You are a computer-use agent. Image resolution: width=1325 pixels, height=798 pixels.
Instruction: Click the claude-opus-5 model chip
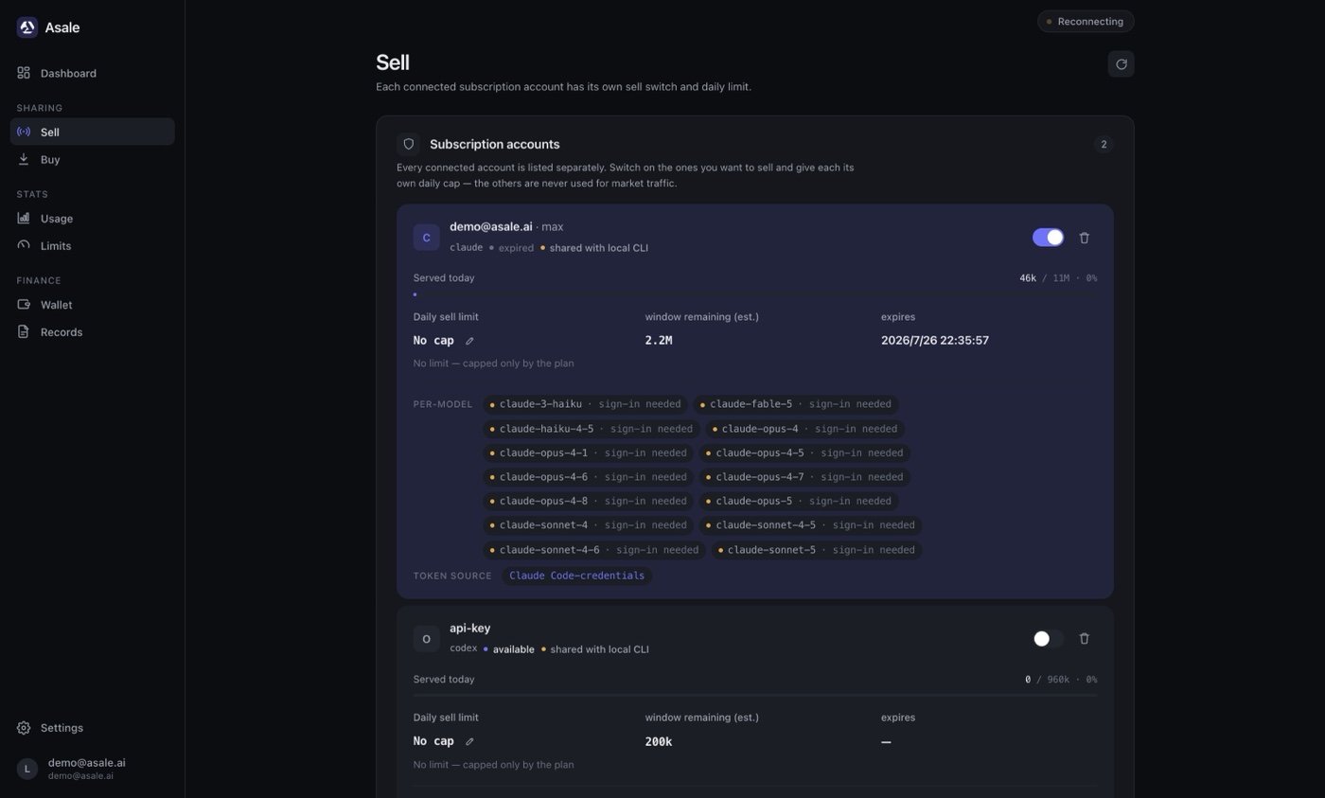click(799, 501)
